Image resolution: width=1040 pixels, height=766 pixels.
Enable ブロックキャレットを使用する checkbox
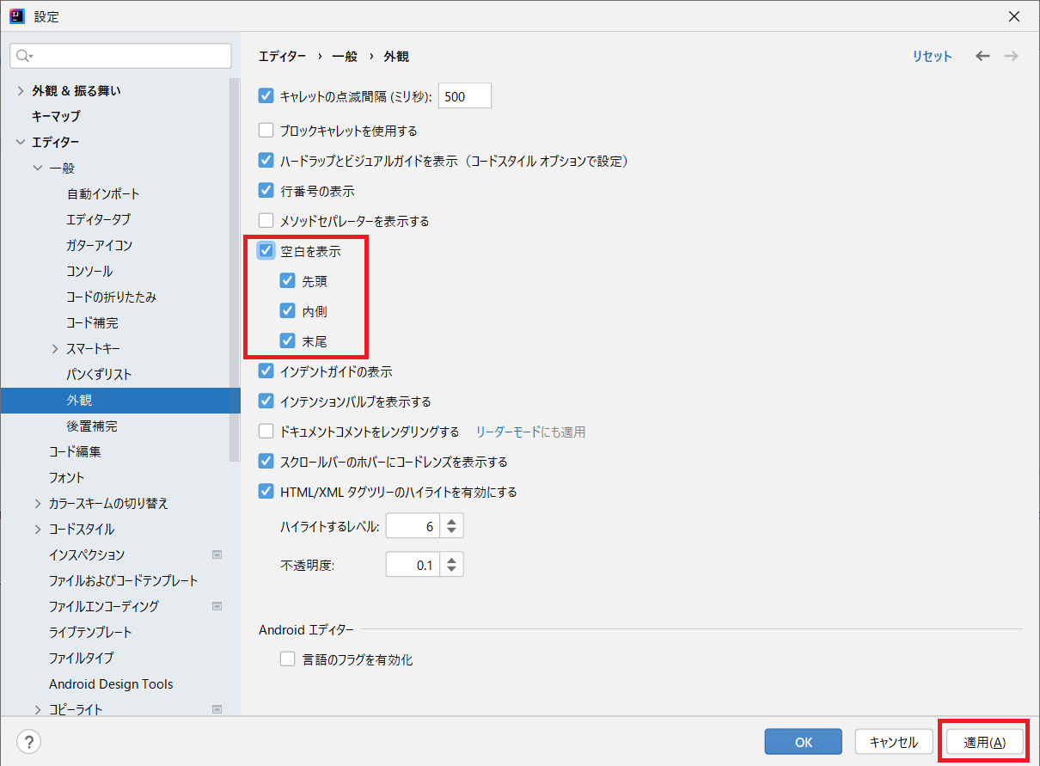pos(266,131)
